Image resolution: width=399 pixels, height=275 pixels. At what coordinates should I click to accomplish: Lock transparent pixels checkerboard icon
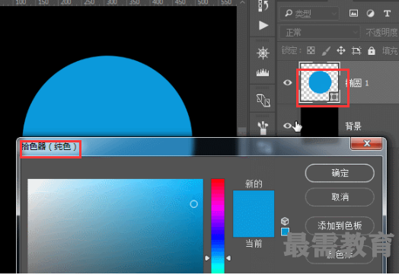tap(311, 51)
